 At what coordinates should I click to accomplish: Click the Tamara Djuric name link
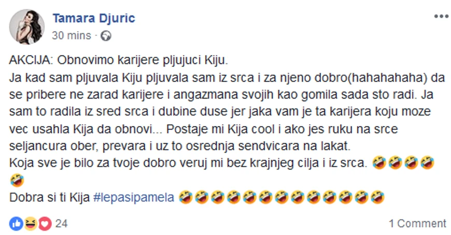[94, 18]
